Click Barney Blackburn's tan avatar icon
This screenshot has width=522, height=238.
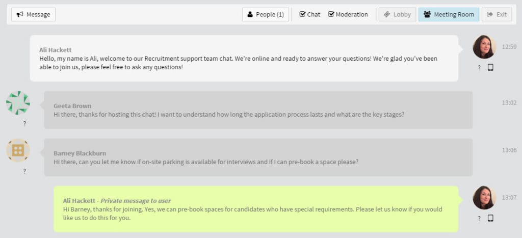tap(18, 150)
